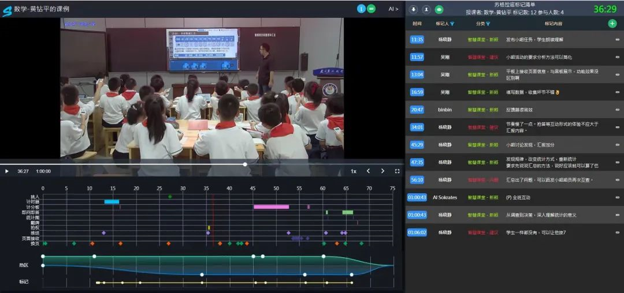Image resolution: width=624 pixels, height=293 pixels.
Task: Add a new marker with green plus button
Action: click(x=612, y=24)
